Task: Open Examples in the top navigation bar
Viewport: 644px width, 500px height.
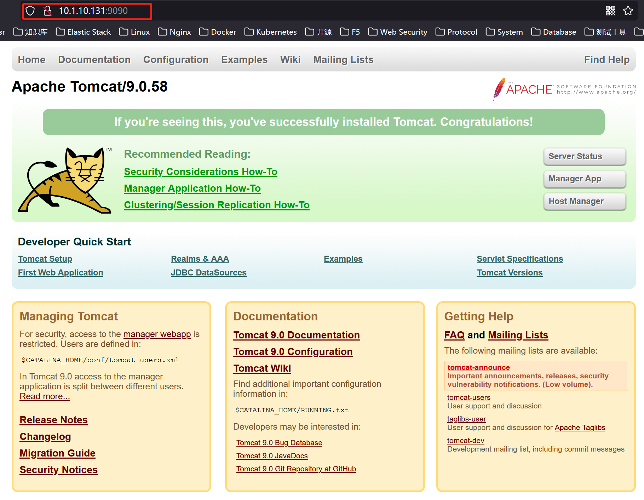Action: click(245, 59)
